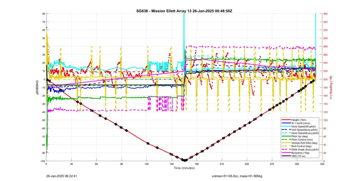Click the '100' tick on the heading axis
356x181 pixels.
click(326, 120)
